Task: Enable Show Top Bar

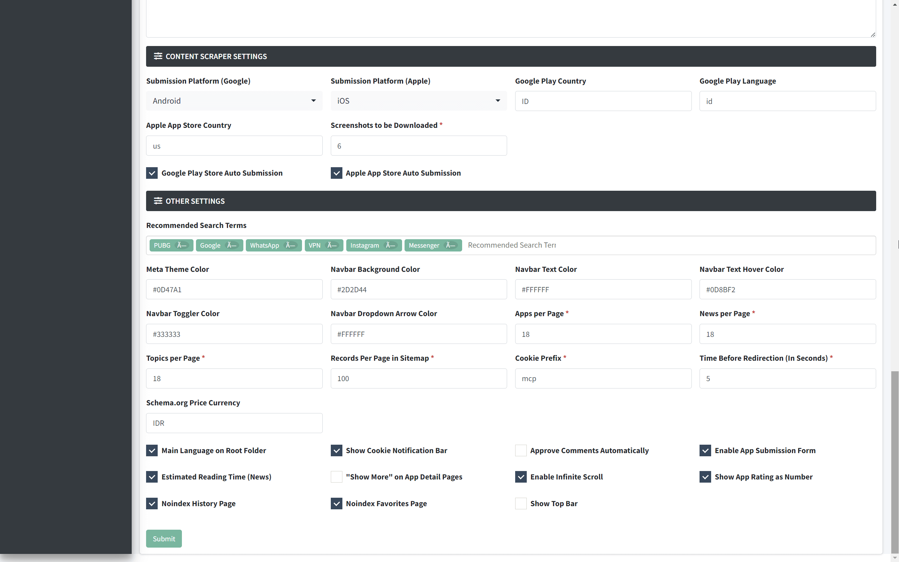Action: coord(520,503)
